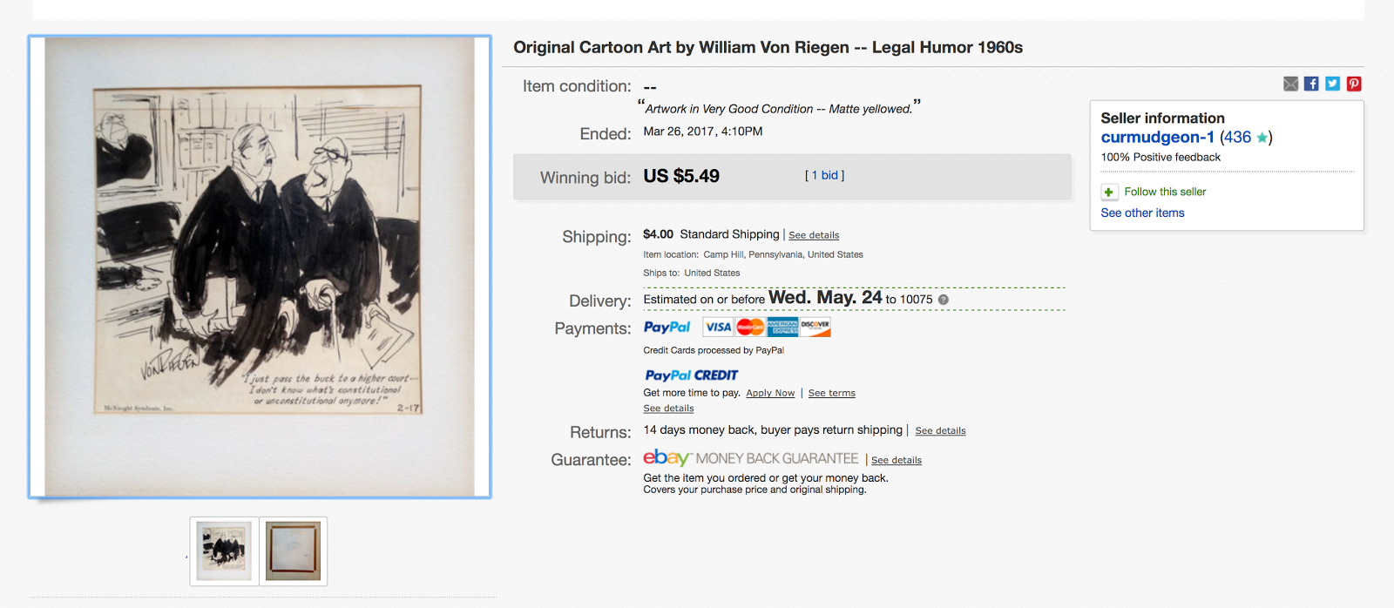1394x608 pixels.
Task: Click the PayPal Credit logo
Action: 691,375
